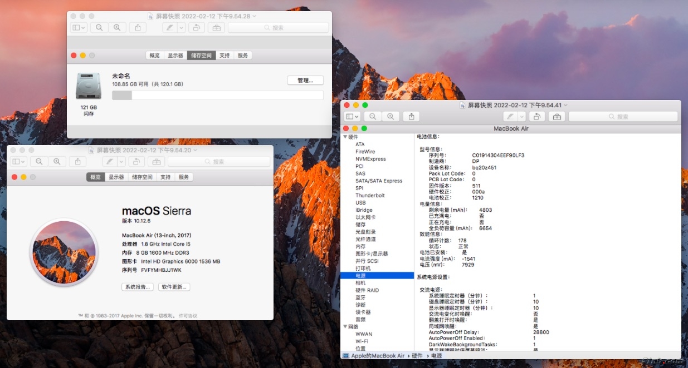Click the 管理... button
Image resolution: width=688 pixels, height=368 pixels.
[305, 81]
